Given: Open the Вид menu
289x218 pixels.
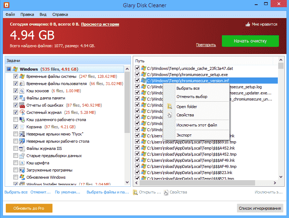Looking at the screenshot, I should click(43, 14).
